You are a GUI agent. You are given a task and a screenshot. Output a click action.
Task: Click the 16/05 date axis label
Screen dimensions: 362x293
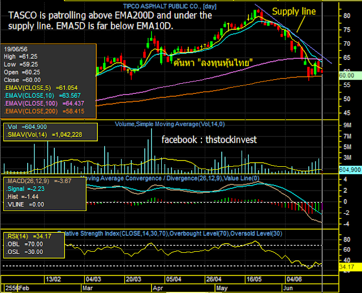coord(254,279)
